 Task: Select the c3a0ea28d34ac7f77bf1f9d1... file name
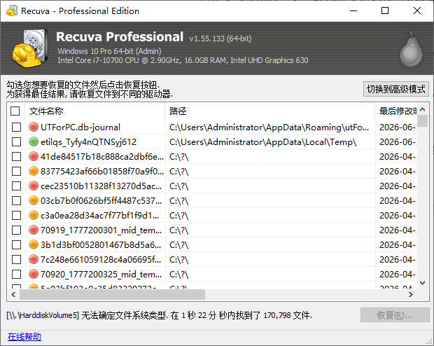click(x=100, y=215)
